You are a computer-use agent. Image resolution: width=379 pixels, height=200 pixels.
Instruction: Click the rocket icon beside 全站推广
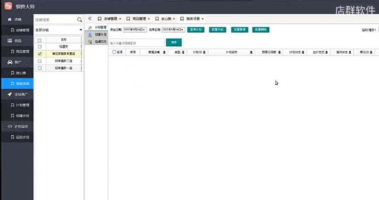[x=10, y=94]
